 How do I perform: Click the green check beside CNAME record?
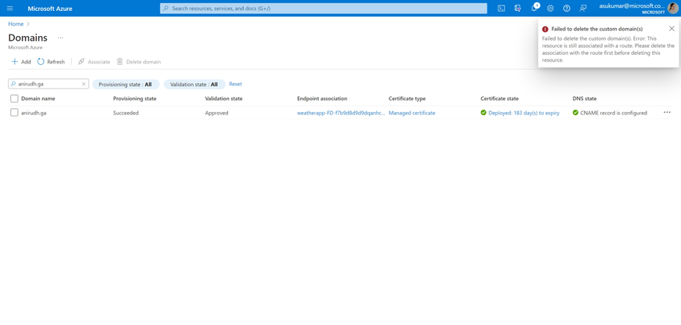[575, 113]
